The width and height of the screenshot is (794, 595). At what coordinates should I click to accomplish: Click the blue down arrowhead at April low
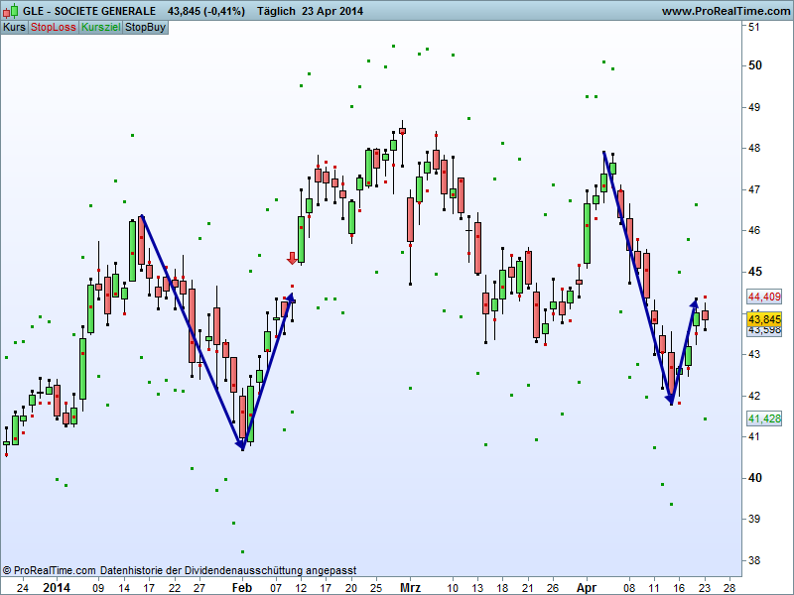click(671, 399)
